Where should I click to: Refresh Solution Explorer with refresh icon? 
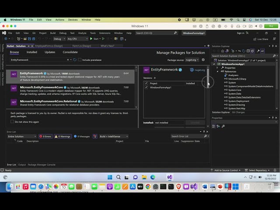[x=244, y=51]
